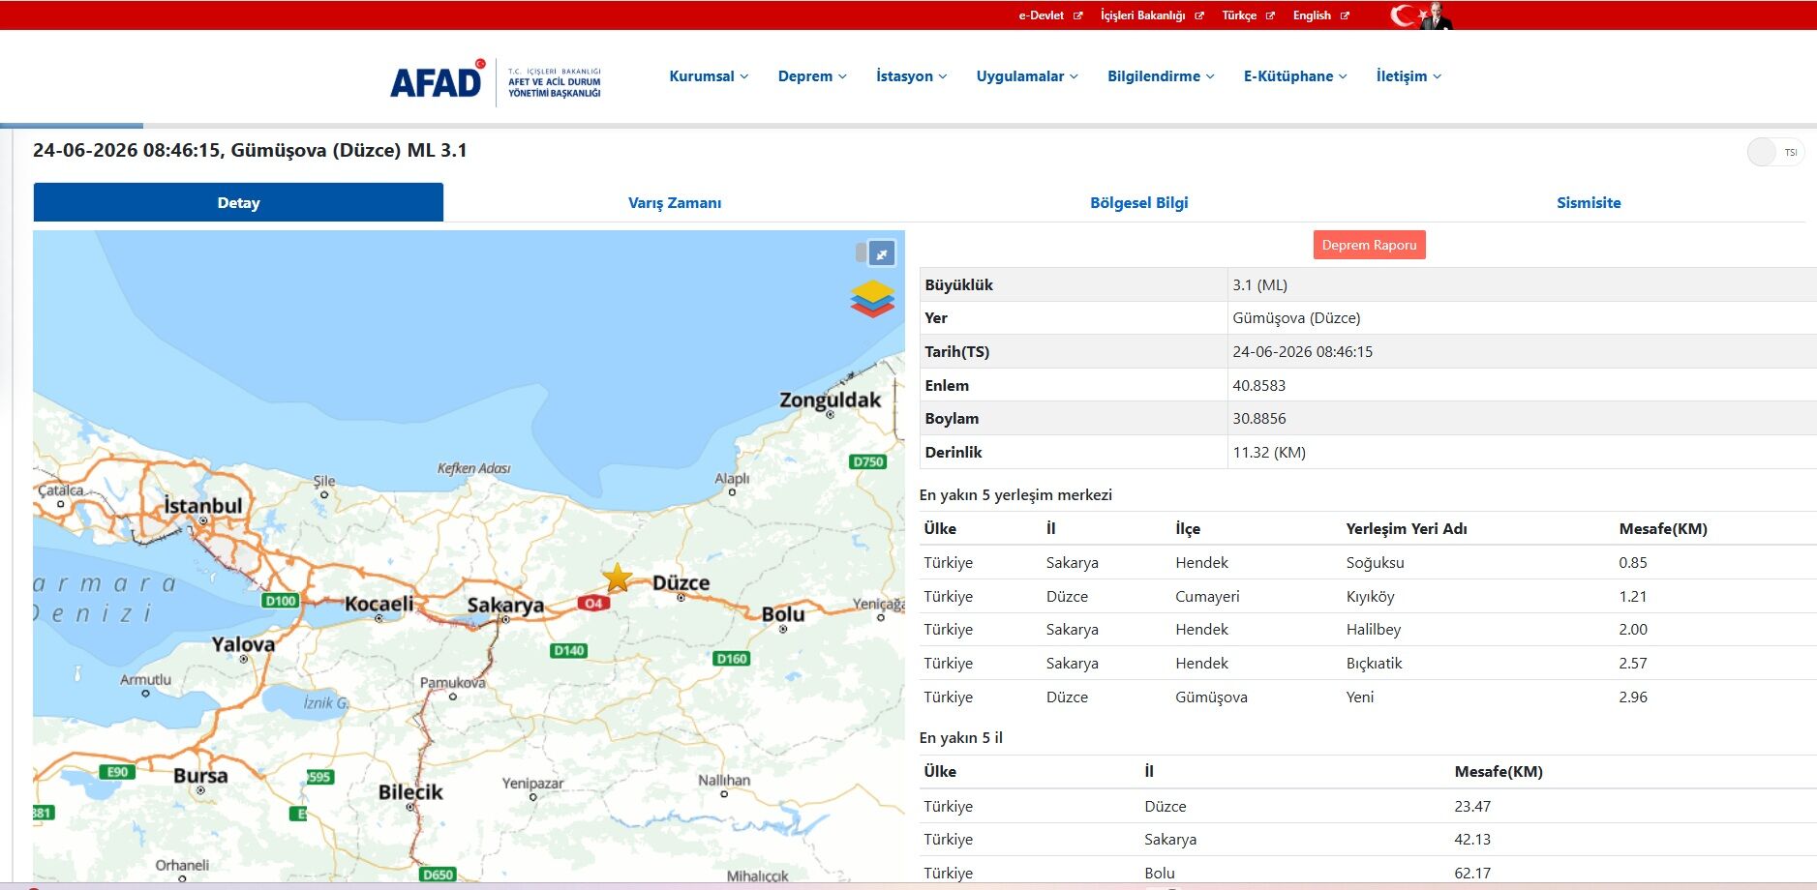Switch to the Bölgesel Bilgi tab
The height and width of the screenshot is (890, 1817).
pos(1138,203)
